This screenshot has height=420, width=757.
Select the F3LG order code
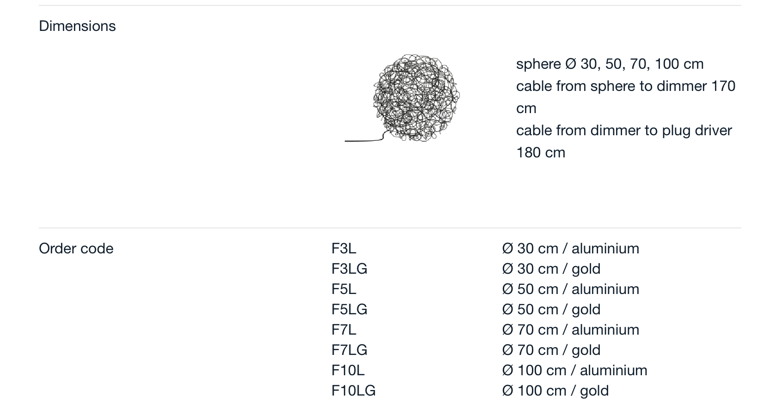point(349,269)
